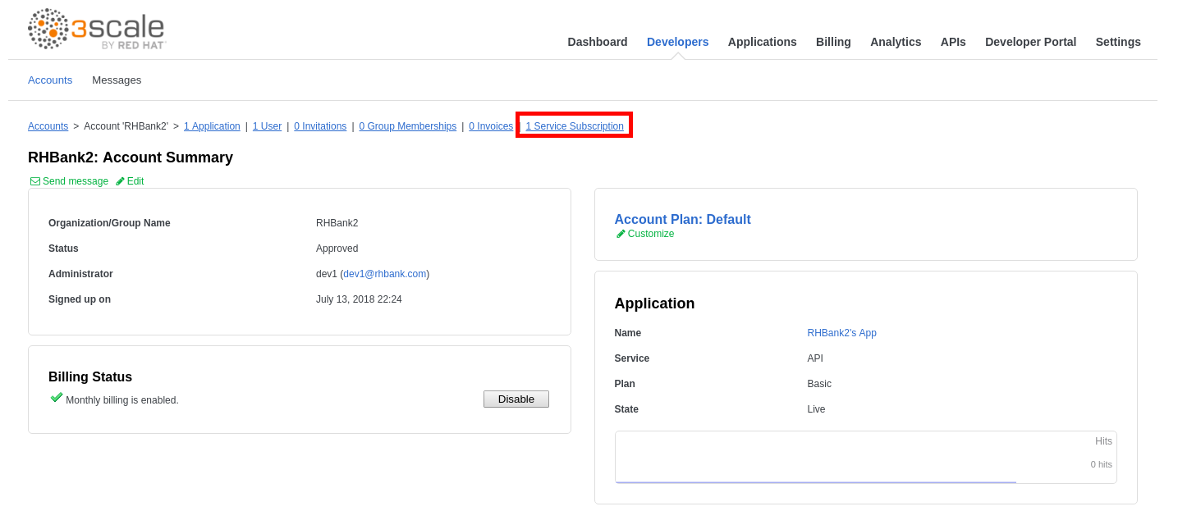Open RHBank2's App application link

point(841,333)
